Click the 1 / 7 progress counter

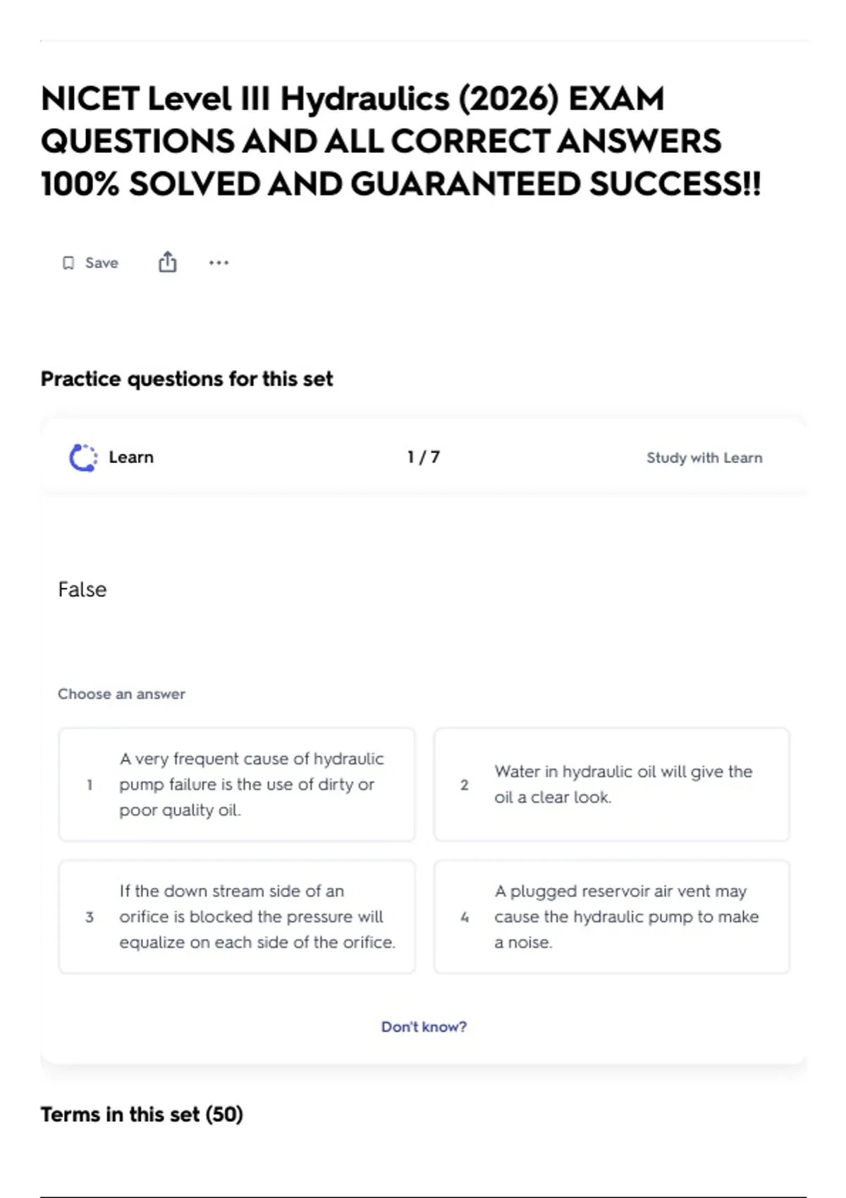point(424,457)
